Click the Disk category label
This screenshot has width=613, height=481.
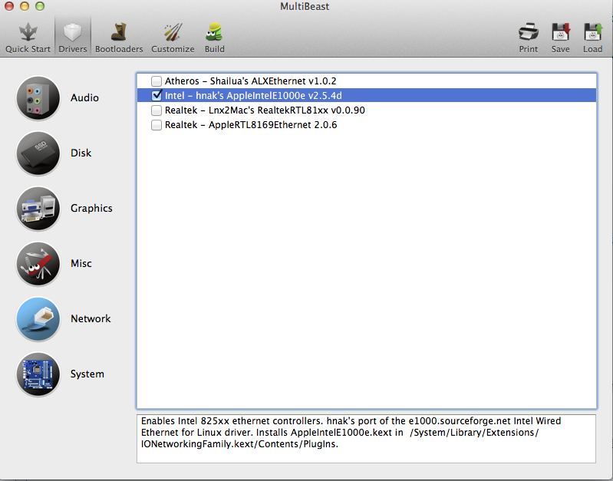81,153
